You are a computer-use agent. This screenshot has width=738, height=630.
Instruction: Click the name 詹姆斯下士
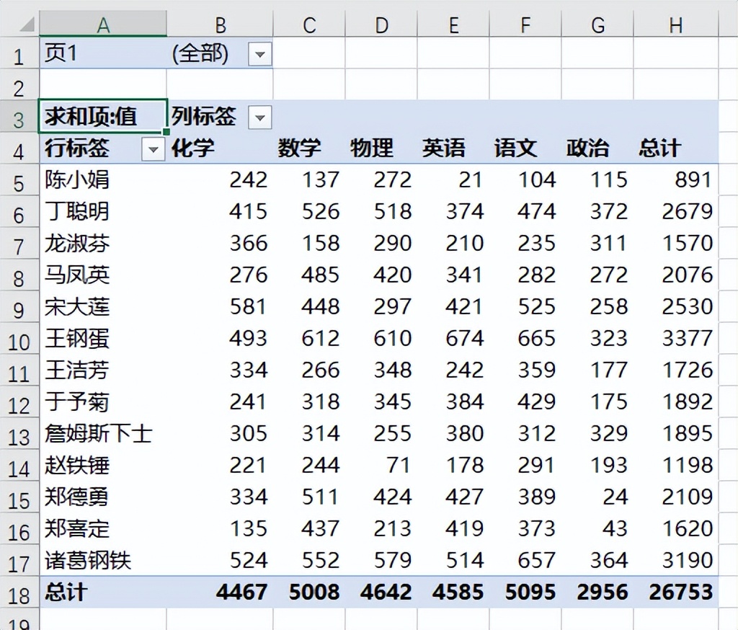point(98,434)
